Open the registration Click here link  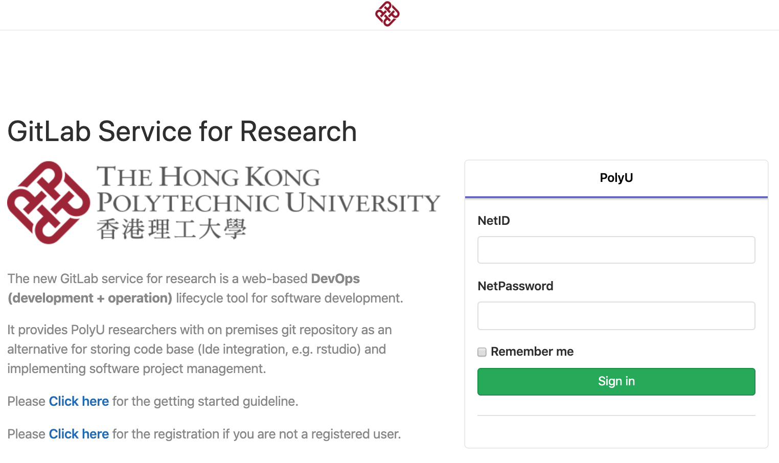79,434
